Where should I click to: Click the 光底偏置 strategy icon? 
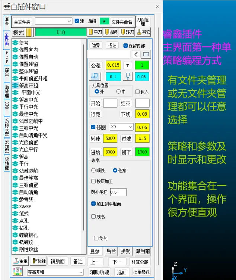[16, 143]
